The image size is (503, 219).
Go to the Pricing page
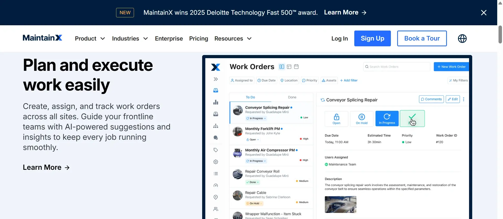(199, 38)
